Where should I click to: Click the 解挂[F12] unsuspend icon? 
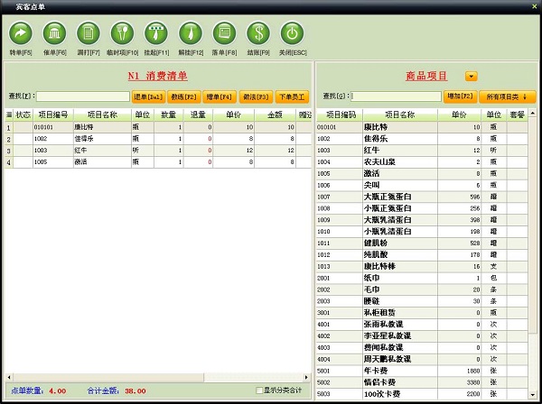pos(190,33)
